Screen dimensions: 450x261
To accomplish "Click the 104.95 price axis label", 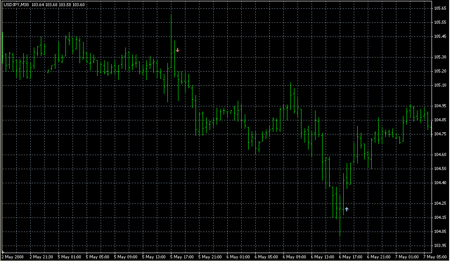I will click(x=440, y=106).
